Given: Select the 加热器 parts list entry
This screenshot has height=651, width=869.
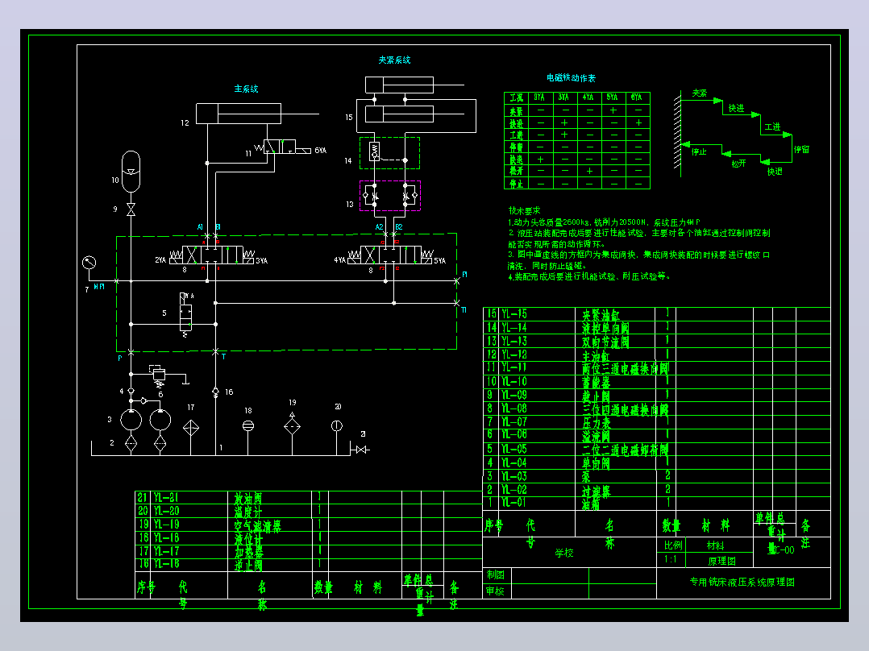Looking at the screenshot, I should coord(247,553).
